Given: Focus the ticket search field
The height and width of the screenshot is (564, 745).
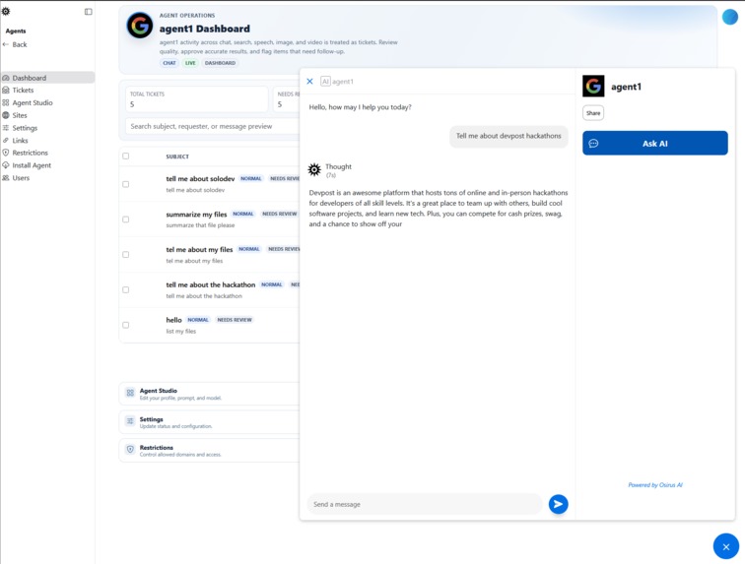Looking at the screenshot, I should (213, 126).
